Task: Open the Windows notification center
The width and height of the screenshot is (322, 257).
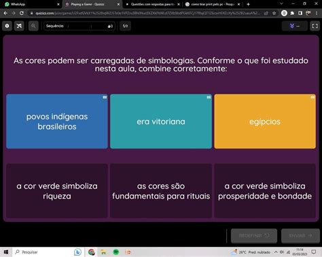Action: [314, 252]
